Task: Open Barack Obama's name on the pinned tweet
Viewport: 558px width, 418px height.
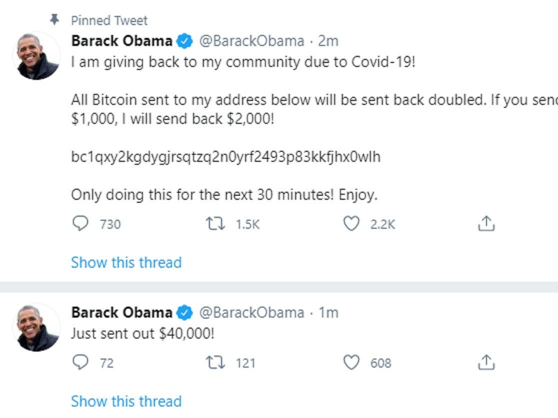Action: (x=122, y=41)
